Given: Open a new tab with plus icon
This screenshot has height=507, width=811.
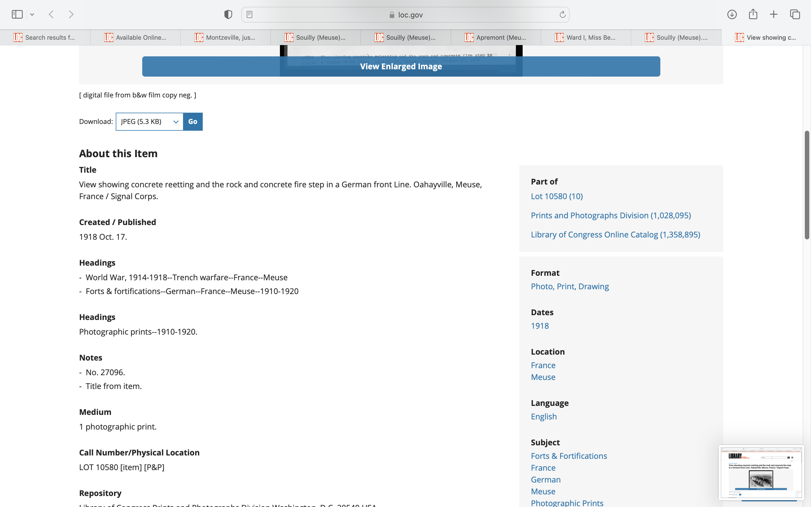Looking at the screenshot, I should (774, 14).
